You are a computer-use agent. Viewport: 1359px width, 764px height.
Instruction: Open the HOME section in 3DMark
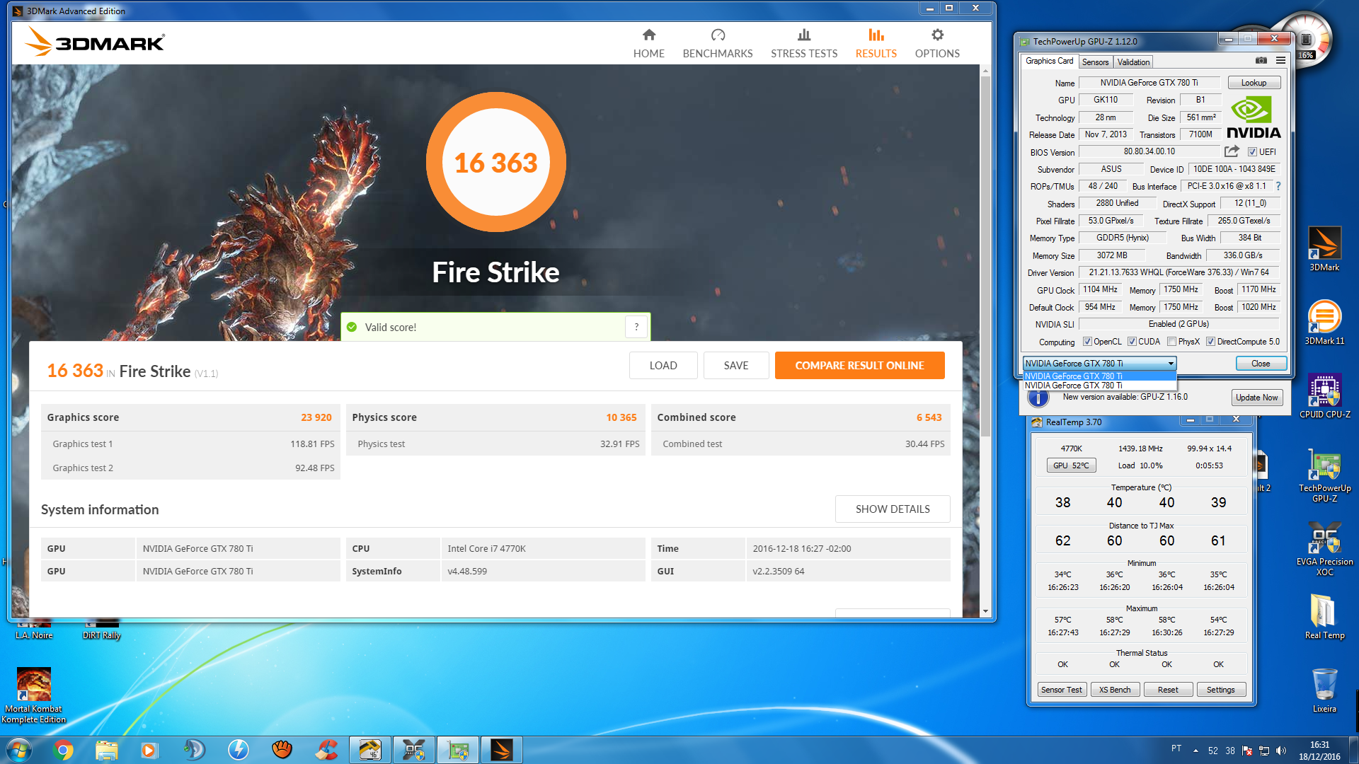pyautogui.click(x=648, y=44)
